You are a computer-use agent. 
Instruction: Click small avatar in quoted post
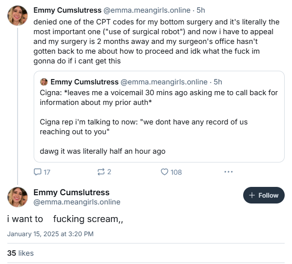[44, 82]
